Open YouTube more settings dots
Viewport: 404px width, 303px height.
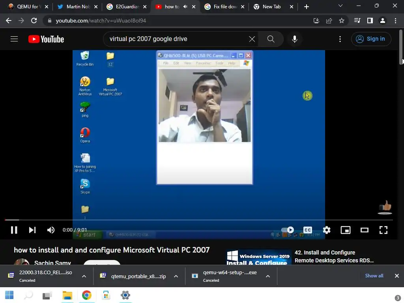tap(340, 39)
